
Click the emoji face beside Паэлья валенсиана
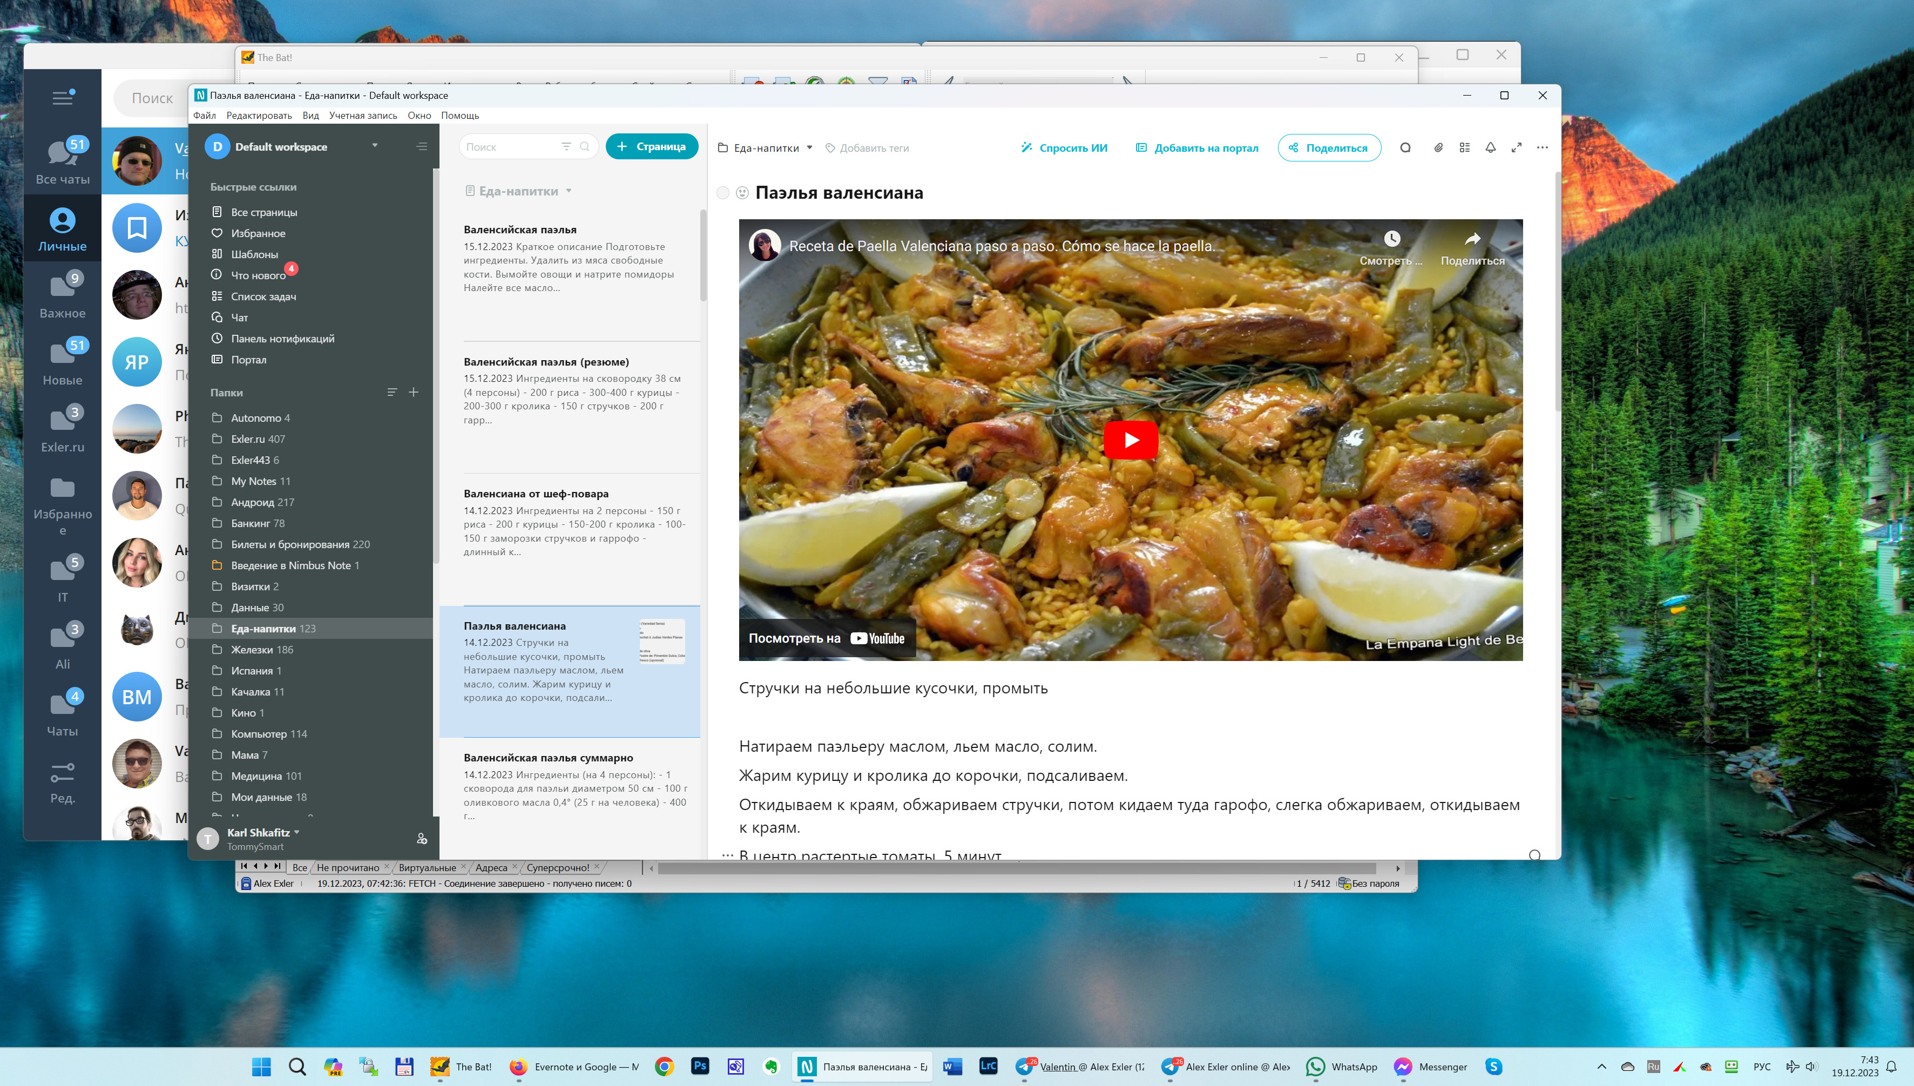tap(742, 193)
